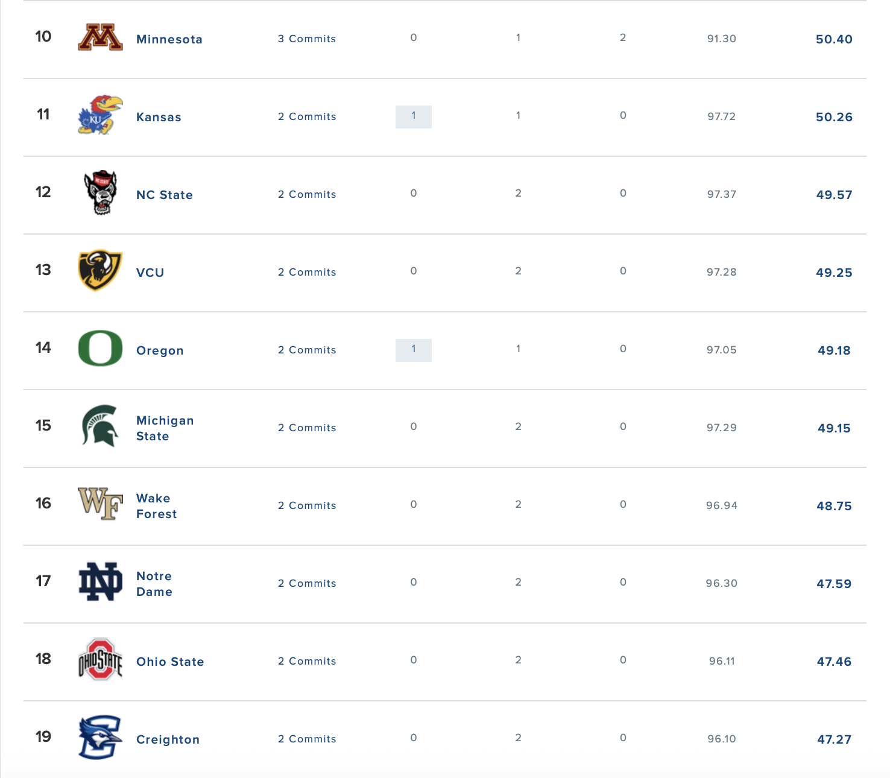Open the Creighton team page
The width and height of the screenshot is (890, 778).
168,739
